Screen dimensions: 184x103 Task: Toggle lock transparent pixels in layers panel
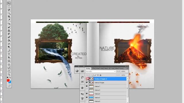(x=93, y=75)
